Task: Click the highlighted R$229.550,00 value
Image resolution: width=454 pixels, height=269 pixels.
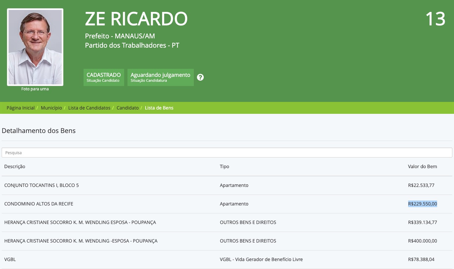Action: (x=422, y=204)
